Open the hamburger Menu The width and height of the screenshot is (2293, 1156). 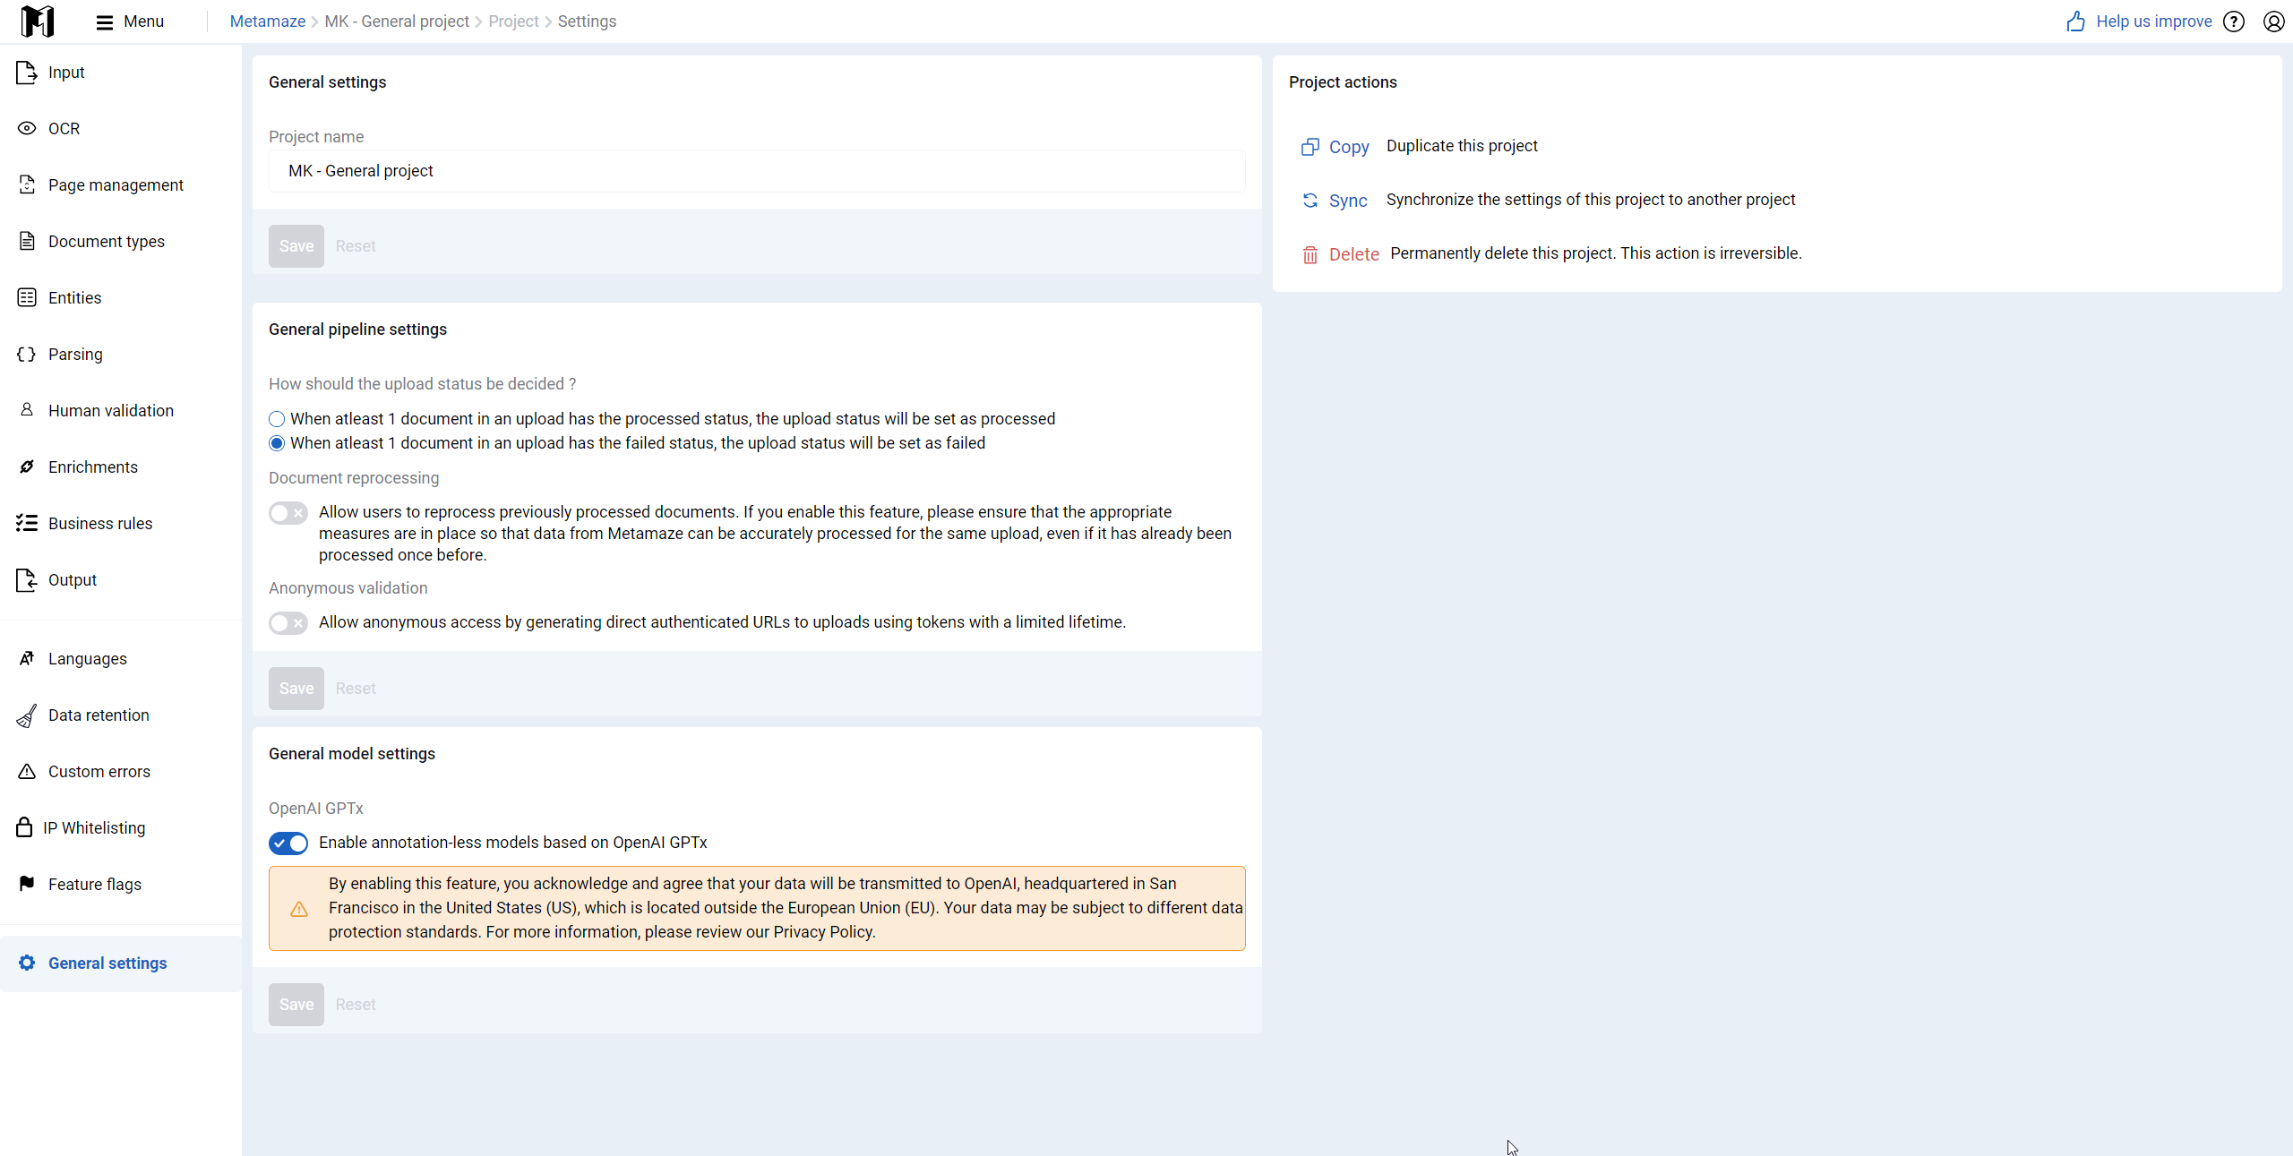130,21
